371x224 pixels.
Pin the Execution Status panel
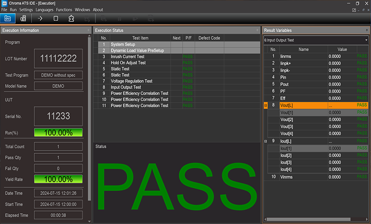coord(257,30)
